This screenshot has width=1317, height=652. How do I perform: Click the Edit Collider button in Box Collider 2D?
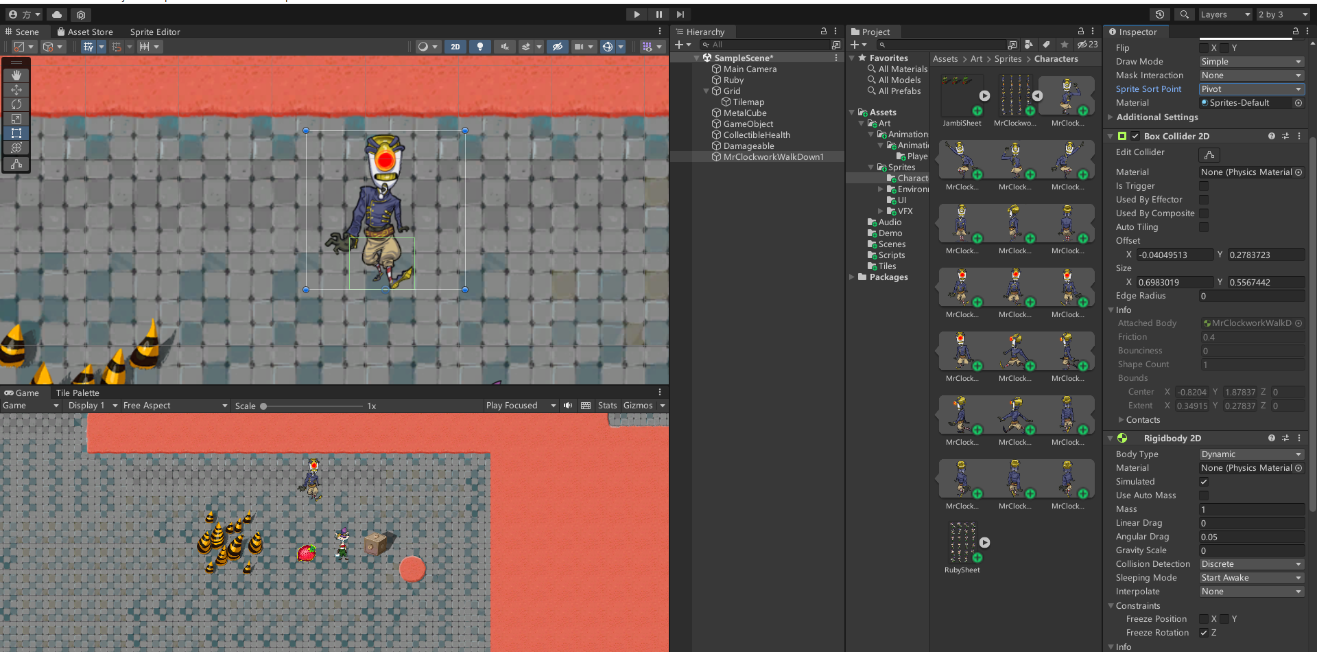pyautogui.click(x=1209, y=154)
